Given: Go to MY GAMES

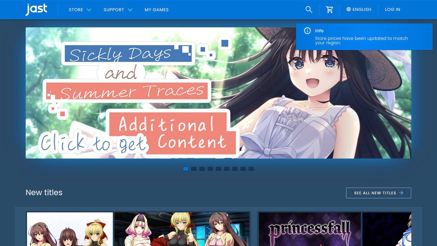Looking at the screenshot, I should click(157, 10).
